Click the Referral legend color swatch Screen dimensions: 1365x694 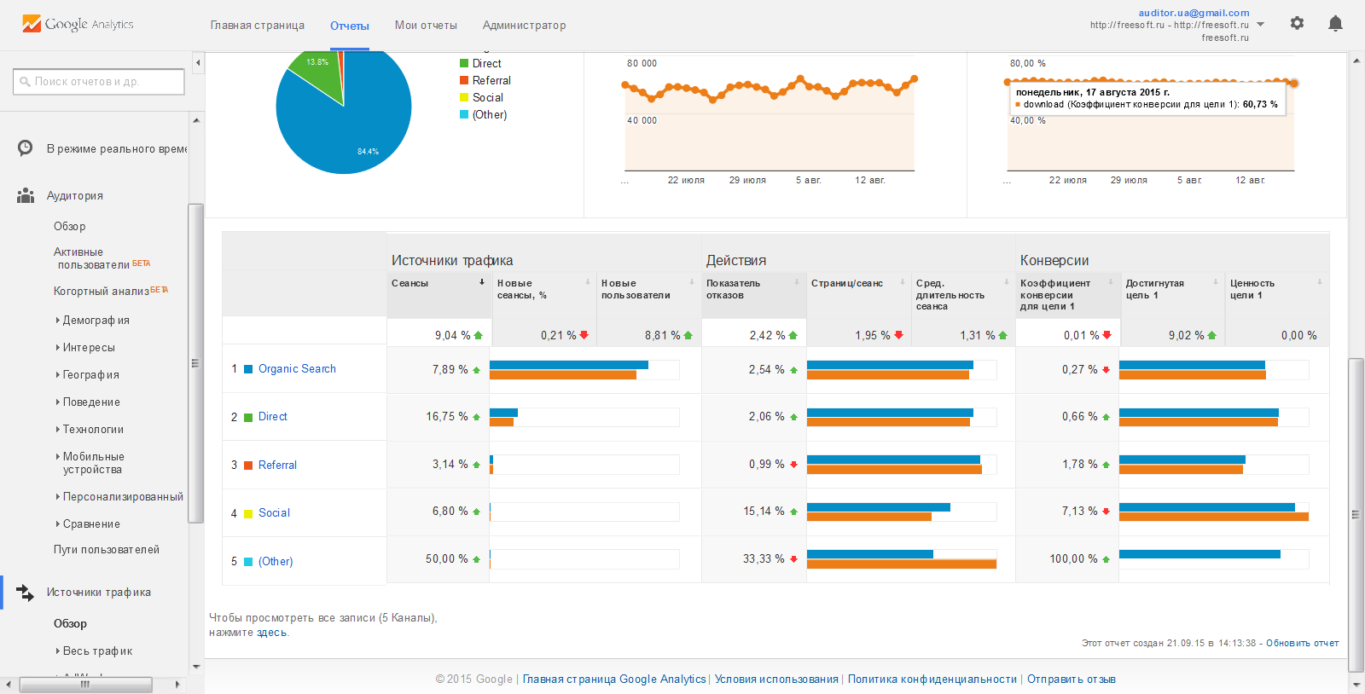464,80
